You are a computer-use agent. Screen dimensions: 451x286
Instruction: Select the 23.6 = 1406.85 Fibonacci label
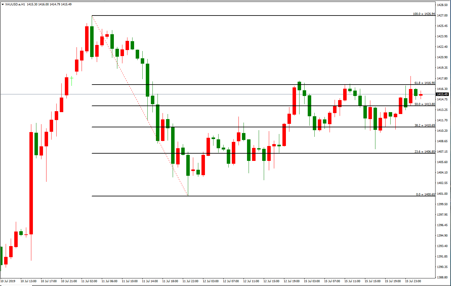coord(424,152)
